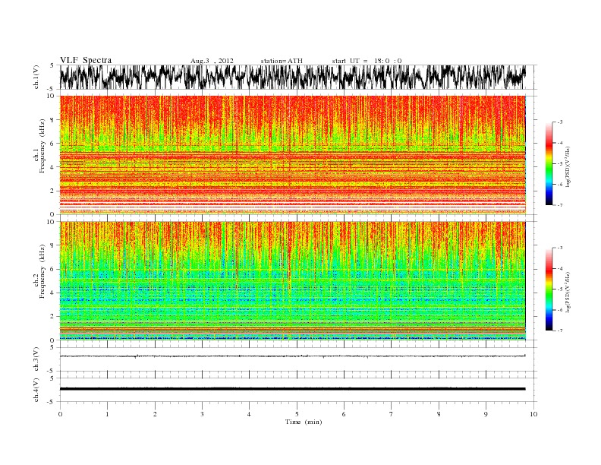Click the thick ch.4 voltage trace

[x=292, y=389]
